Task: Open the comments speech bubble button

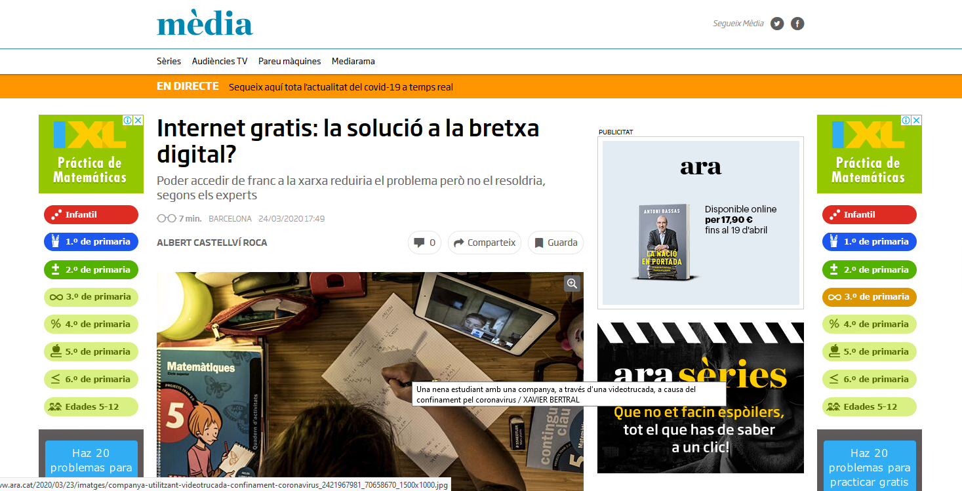Action: 424,243
